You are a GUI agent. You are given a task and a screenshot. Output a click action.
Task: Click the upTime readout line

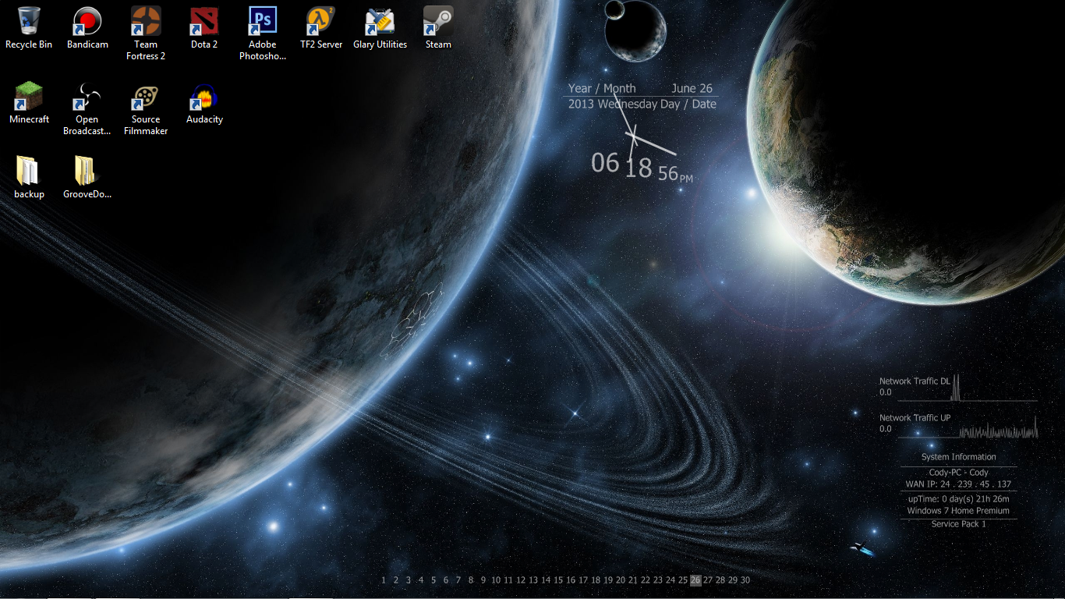click(959, 499)
